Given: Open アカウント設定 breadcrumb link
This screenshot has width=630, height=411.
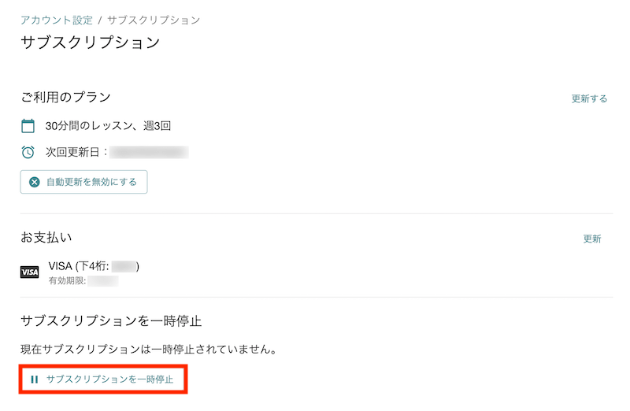Looking at the screenshot, I should click(57, 20).
